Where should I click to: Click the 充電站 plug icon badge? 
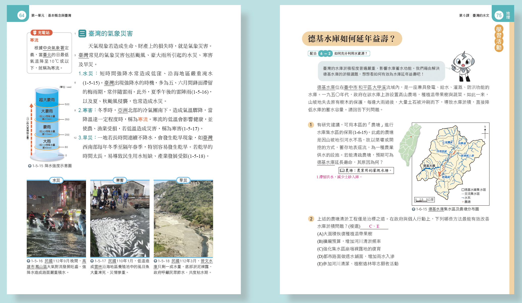pos(42,33)
